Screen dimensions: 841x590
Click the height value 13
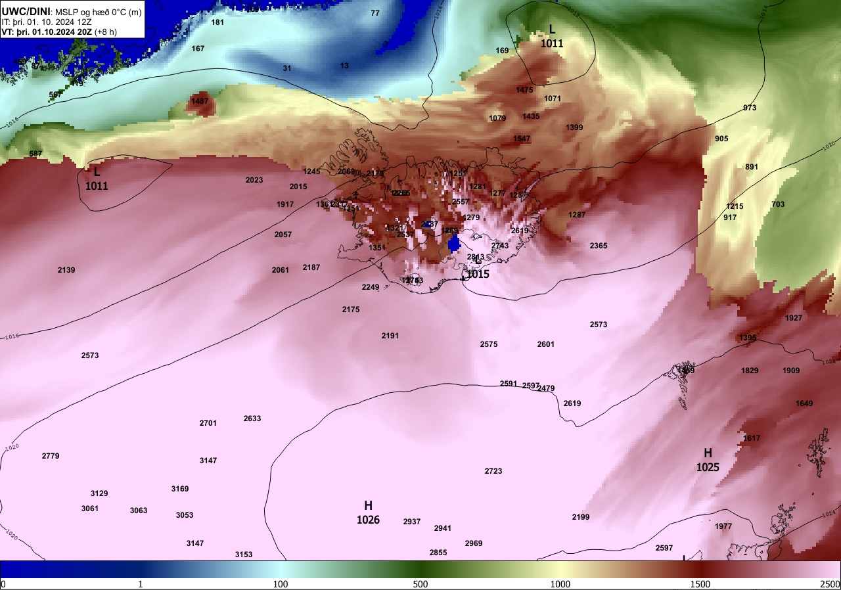345,66
